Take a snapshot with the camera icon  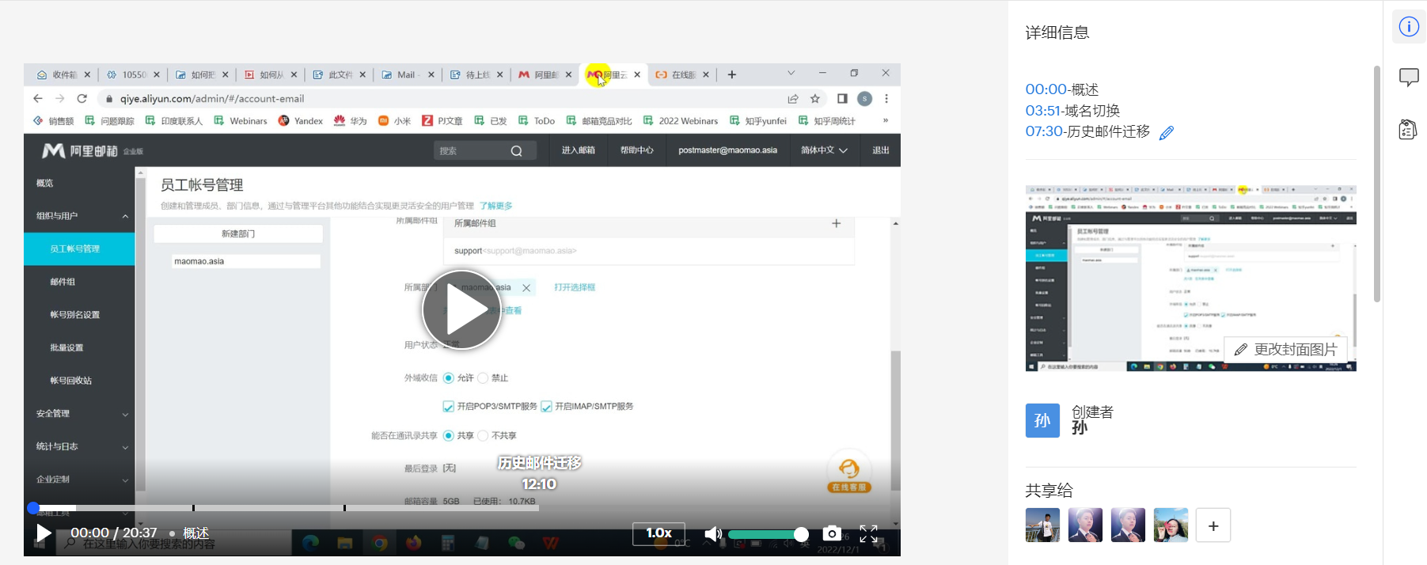[x=831, y=533]
